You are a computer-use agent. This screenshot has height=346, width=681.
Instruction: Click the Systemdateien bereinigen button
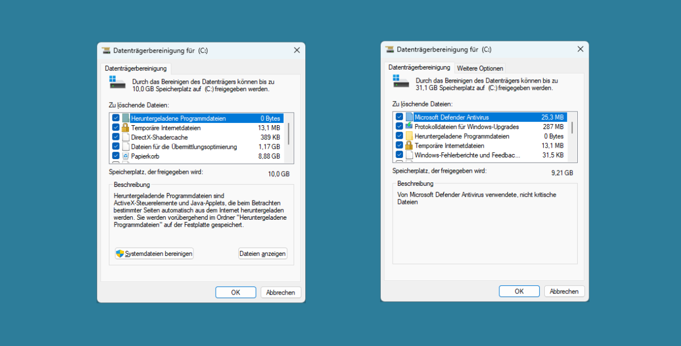point(154,253)
